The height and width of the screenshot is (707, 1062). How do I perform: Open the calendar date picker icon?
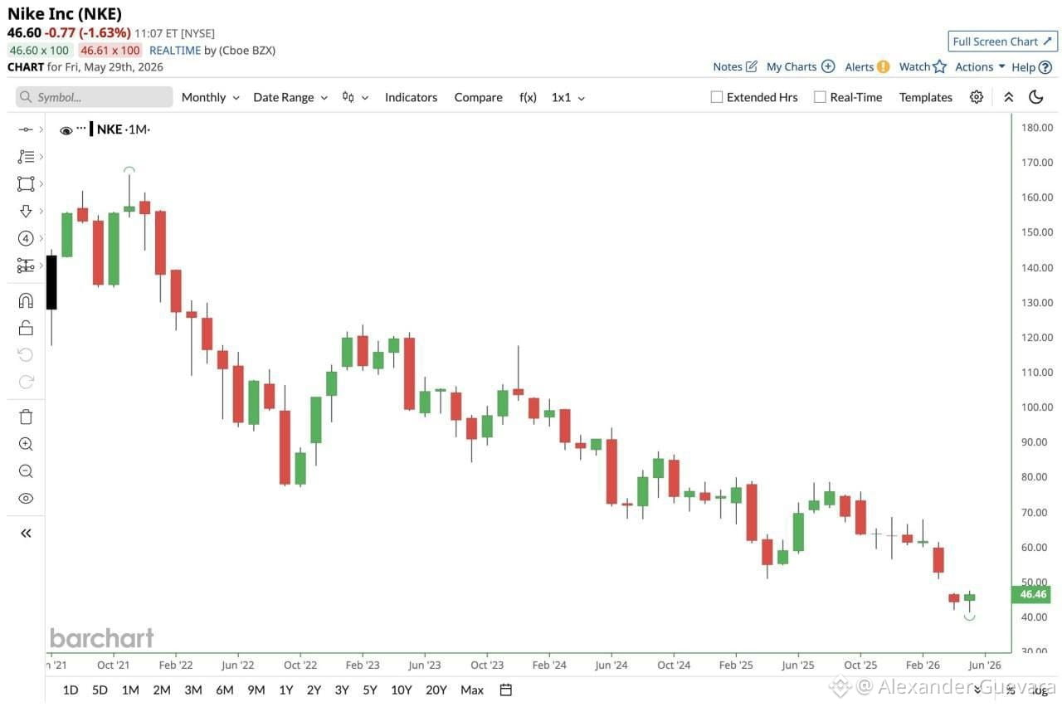[x=506, y=690]
